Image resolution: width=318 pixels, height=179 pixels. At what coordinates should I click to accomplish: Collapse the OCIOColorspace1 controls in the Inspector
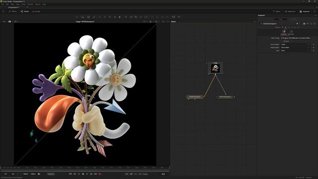pos(261,24)
